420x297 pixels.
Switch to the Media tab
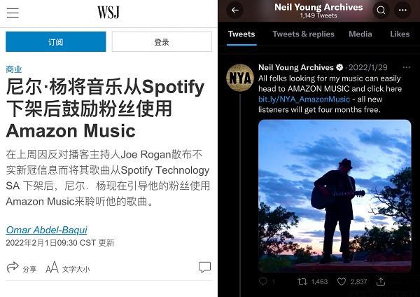coord(360,34)
